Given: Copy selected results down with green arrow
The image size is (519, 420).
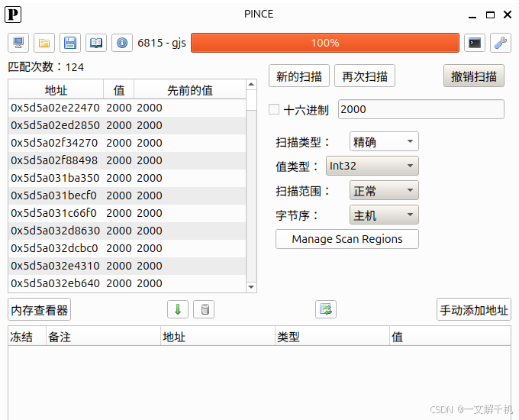Looking at the screenshot, I should [x=178, y=309].
